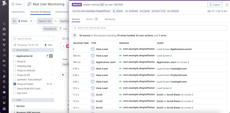
Task: Open the Help question mark icon in the sidebar
Action: [4, 103]
